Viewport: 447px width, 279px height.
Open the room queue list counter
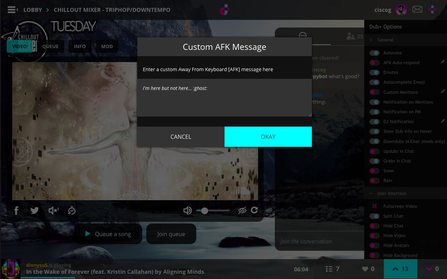click(332, 269)
